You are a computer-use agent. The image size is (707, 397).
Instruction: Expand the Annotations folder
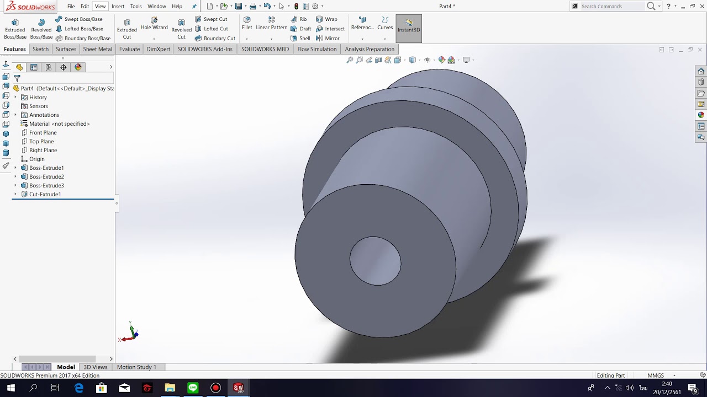click(x=15, y=115)
